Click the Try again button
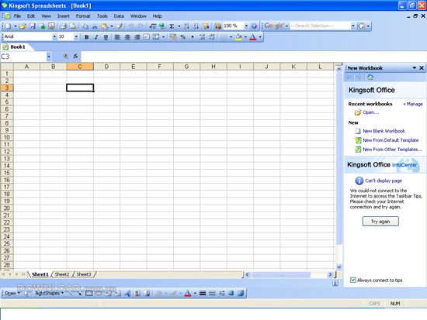Screen dimensions: 427x320 point(380,222)
